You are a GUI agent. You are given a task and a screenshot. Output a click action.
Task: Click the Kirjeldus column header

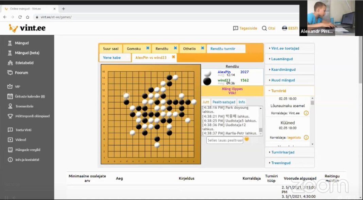tap(187, 178)
